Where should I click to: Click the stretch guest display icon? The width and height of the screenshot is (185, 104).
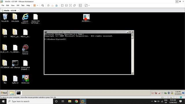click(x=86, y=5)
